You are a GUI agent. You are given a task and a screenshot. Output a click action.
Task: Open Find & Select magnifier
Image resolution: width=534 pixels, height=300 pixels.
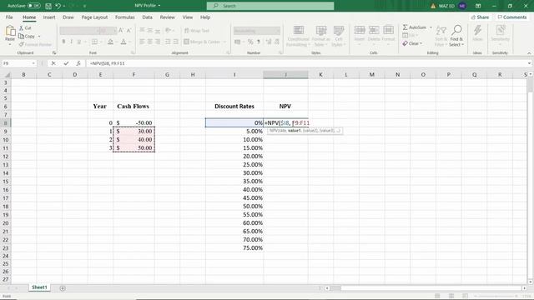click(x=456, y=36)
